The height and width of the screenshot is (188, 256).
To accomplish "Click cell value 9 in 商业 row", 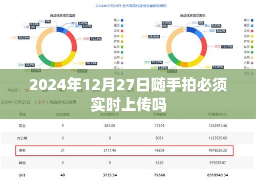I will (x=62, y=126).
